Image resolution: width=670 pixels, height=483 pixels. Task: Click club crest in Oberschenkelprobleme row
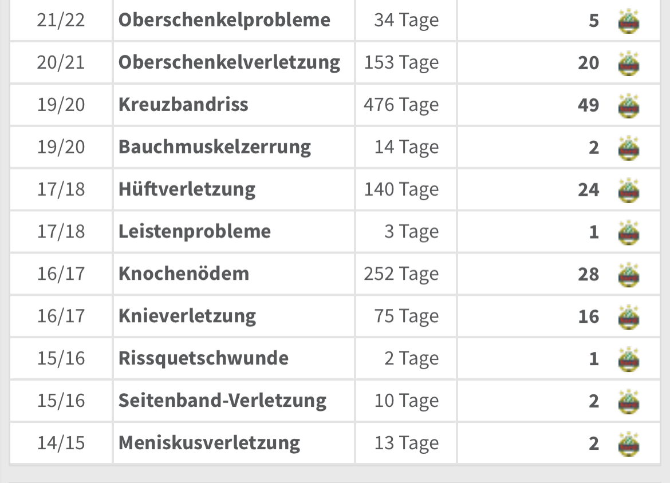coord(629,21)
